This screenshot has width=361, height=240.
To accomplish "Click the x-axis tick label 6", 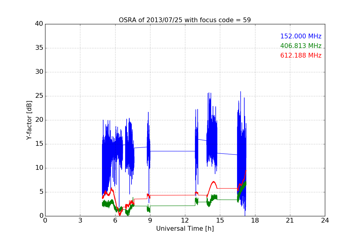I will coord(115,220).
